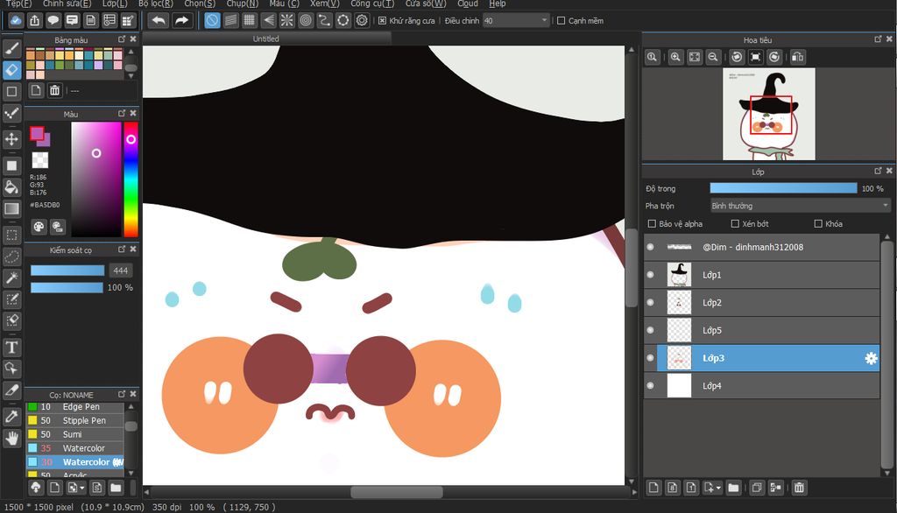
Task: Select the Gradient tool
Action: 12,208
